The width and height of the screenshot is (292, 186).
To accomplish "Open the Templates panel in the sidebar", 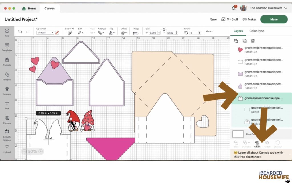I will [x=7, y=47].
